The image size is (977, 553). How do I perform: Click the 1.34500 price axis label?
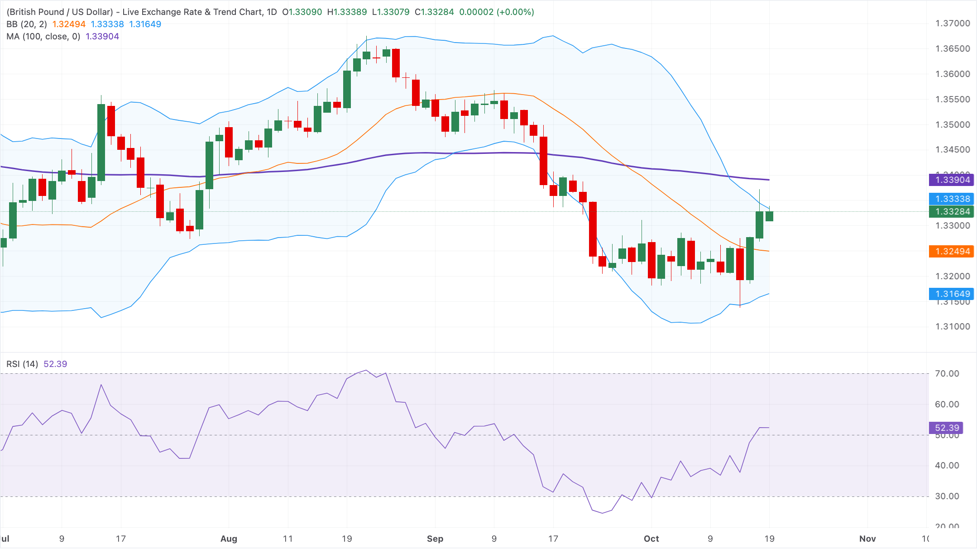pos(953,149)
